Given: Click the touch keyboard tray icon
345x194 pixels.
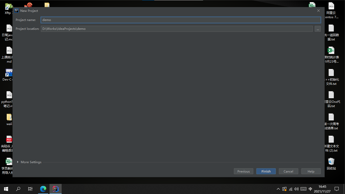Looking at the screenshot, I should pos(304,189).
